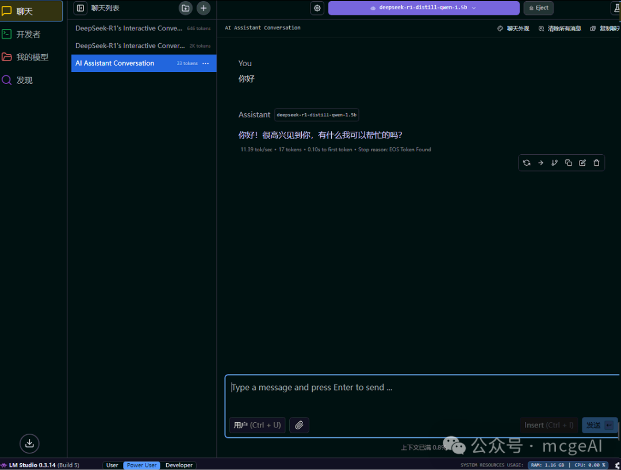Image resolution: width=621 pixels, height=470 pixels.
Task: Open the 开发者 tab in the sidebar
Action: [x=28, y=34]
